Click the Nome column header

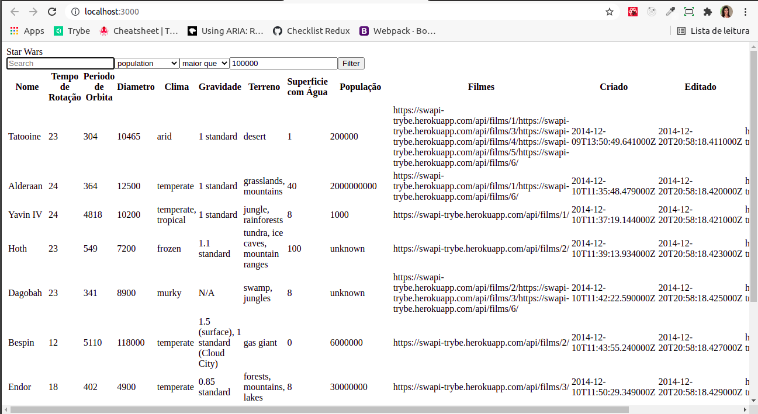(27, 87)
